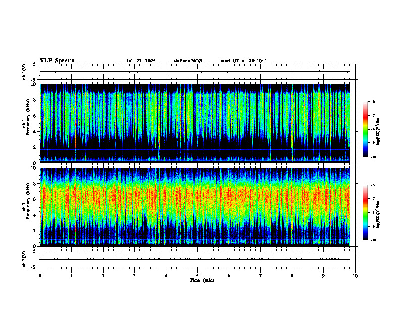Click the "station=MOS" header label
Image resolution: width=400 pixels, height=309 pixels.
coord(188,61)
